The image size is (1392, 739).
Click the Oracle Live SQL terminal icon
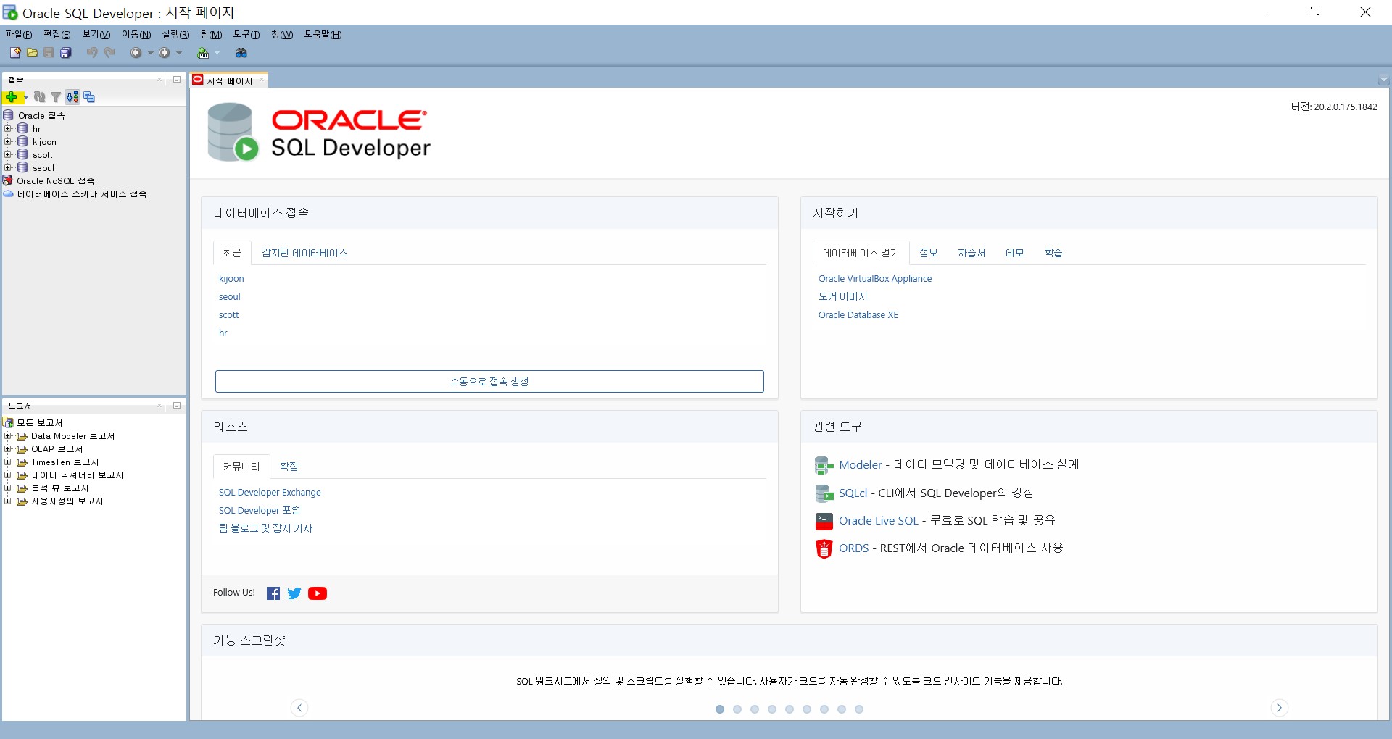pyautogui.click(x=824, y=521)
